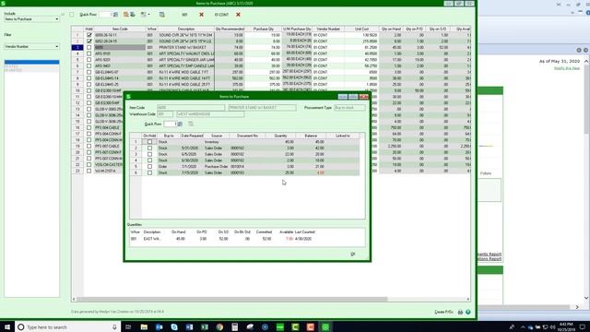Viewport: 590px width, 332px height.
Task: Check Hold for ART SPECIALTY WALNUT row
Action: coord(89,53)
